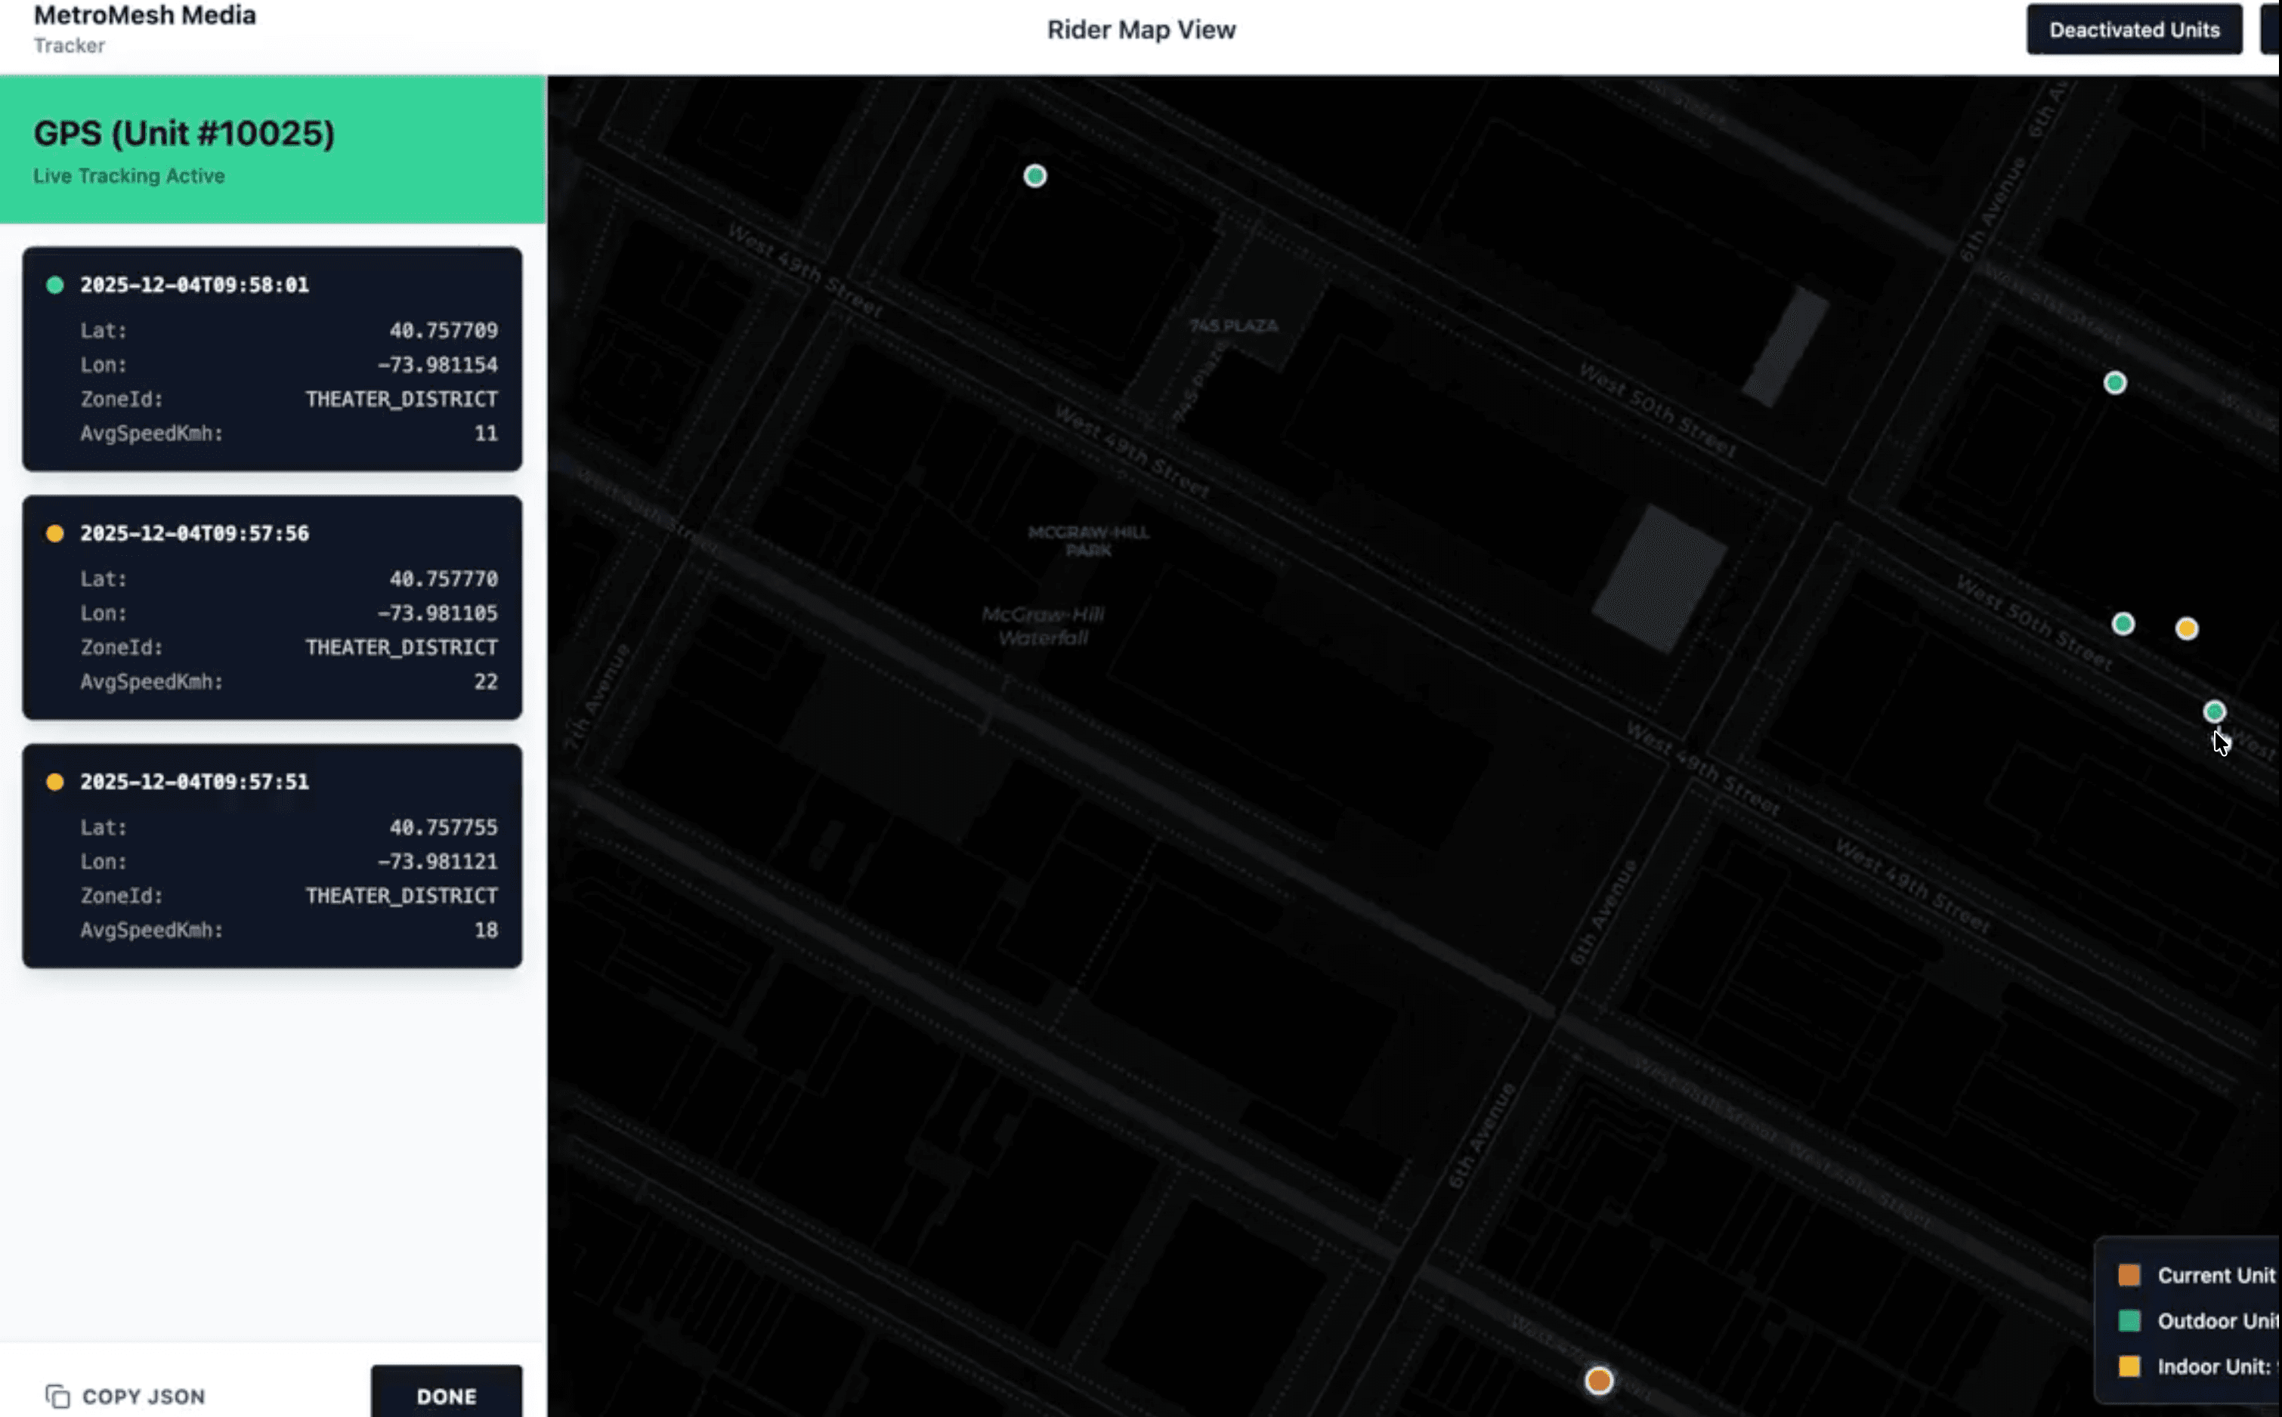Screen dimensions: 2282x1417
Task: Click longitude value -73.981154
Action: coord(437,365)
